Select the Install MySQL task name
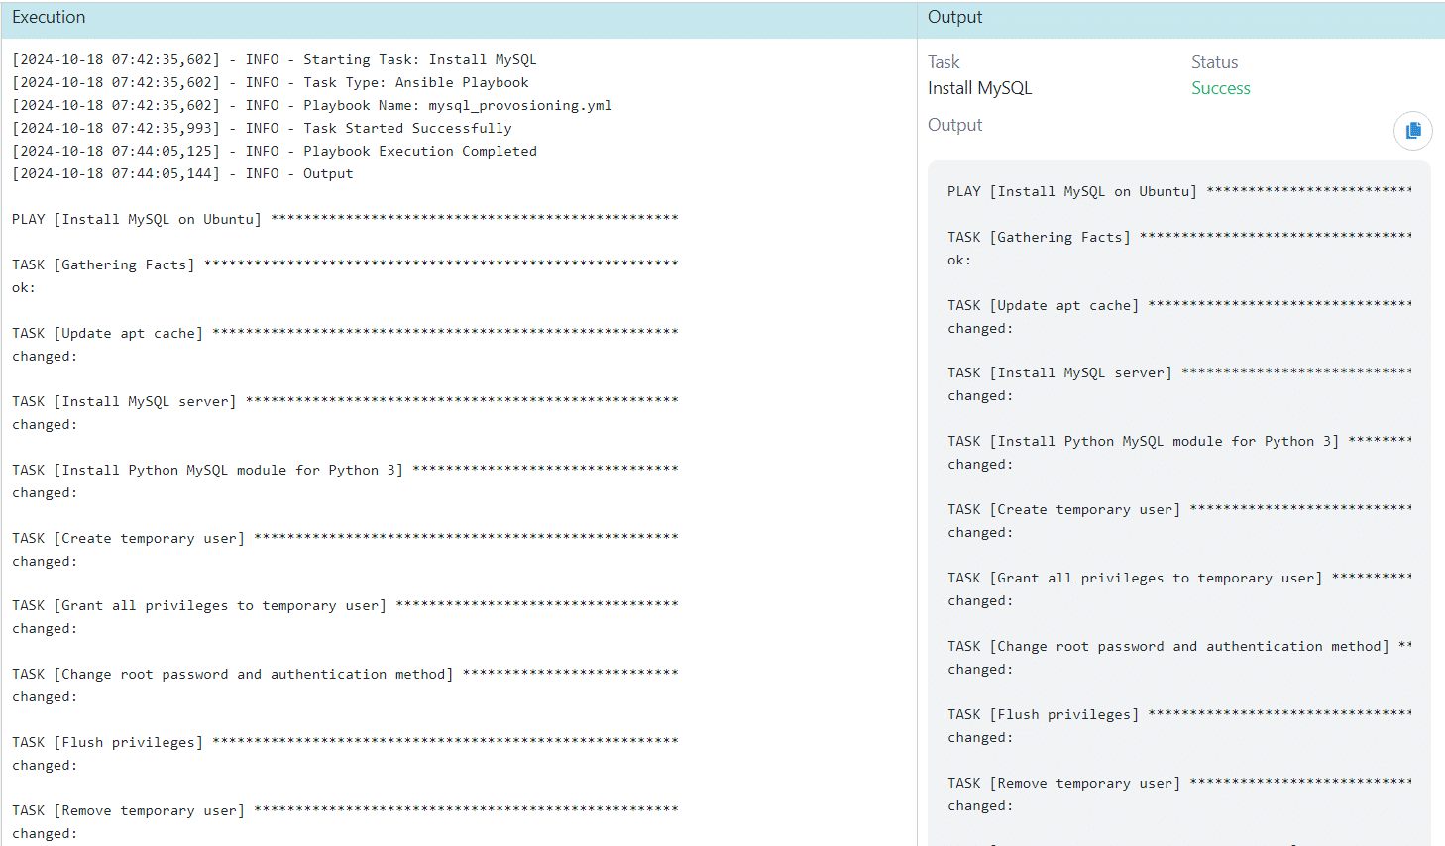Screen dimensions: 1445x846 (979, 88)
